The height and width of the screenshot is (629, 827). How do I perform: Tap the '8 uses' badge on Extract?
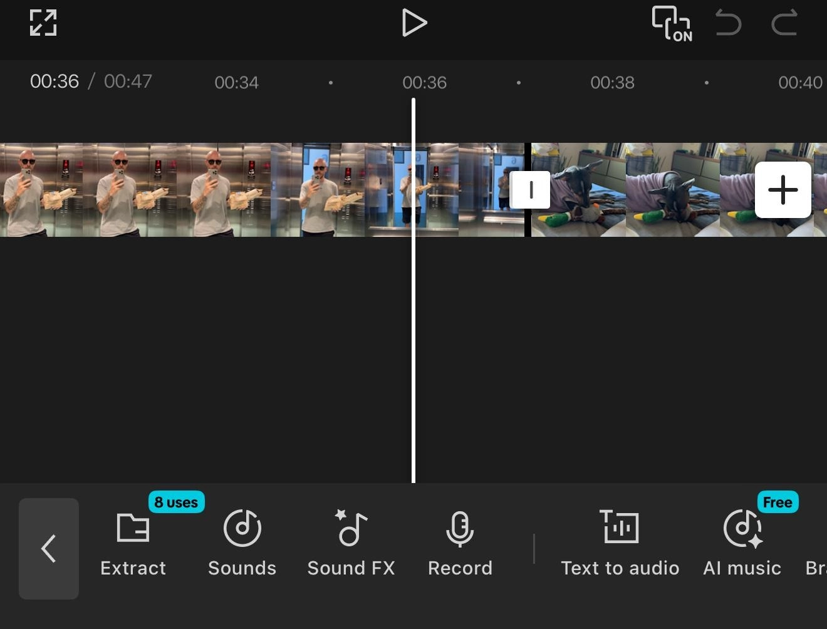coord(177,502)
